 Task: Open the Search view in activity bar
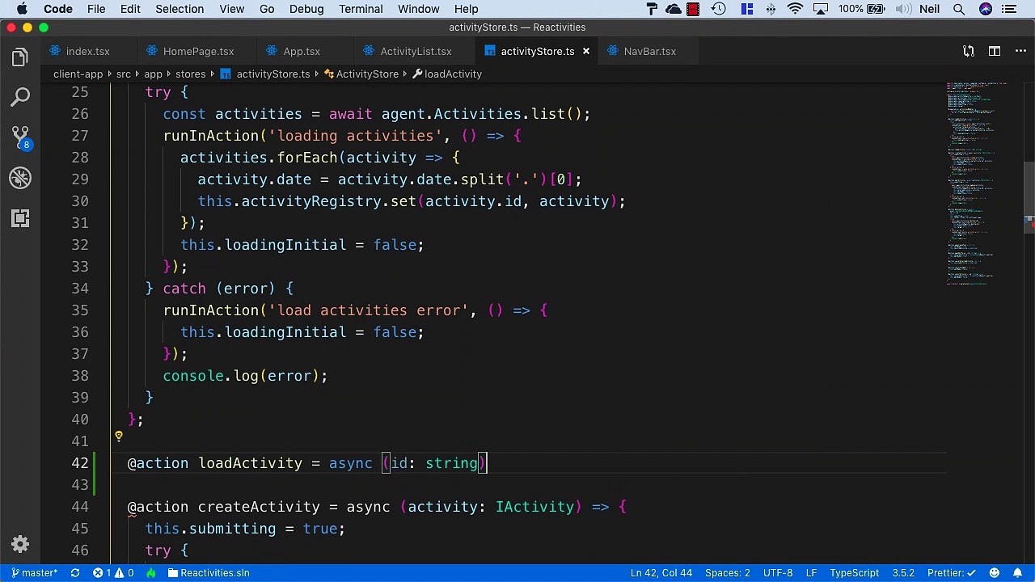click(x=20, y=98)
